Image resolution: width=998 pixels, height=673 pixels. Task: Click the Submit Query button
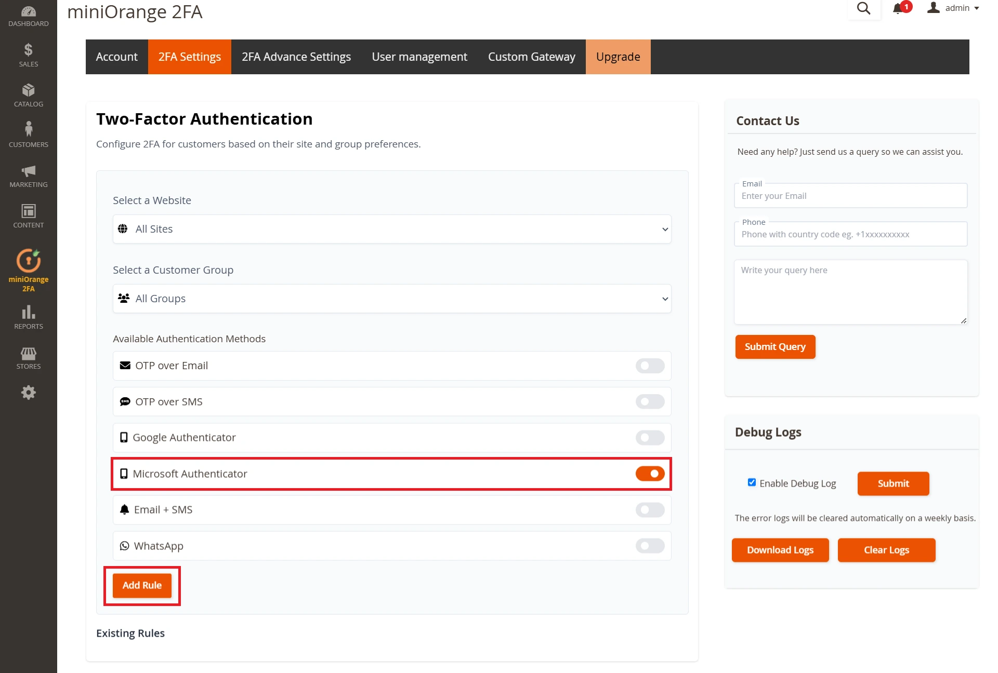click(775, 347)
